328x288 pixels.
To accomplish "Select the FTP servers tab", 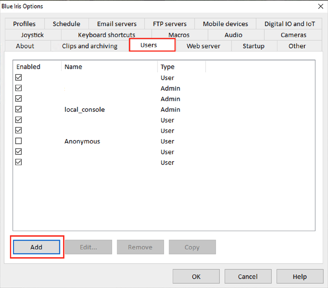I will pos(169,24).
